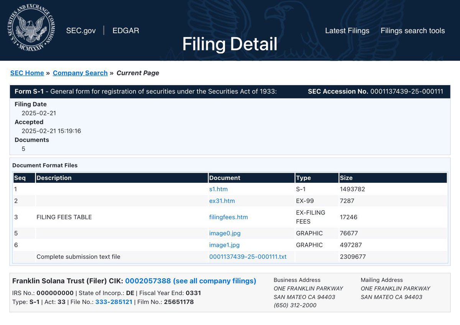460x325 pixels.
Task: Open Filings search tools
Action: pos(413,31)
